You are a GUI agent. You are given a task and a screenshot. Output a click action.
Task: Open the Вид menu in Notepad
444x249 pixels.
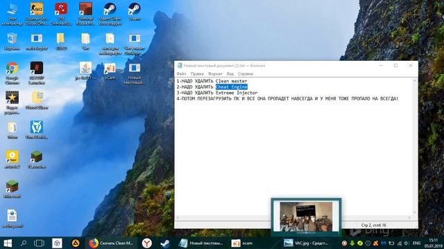[x=230, y=74]
